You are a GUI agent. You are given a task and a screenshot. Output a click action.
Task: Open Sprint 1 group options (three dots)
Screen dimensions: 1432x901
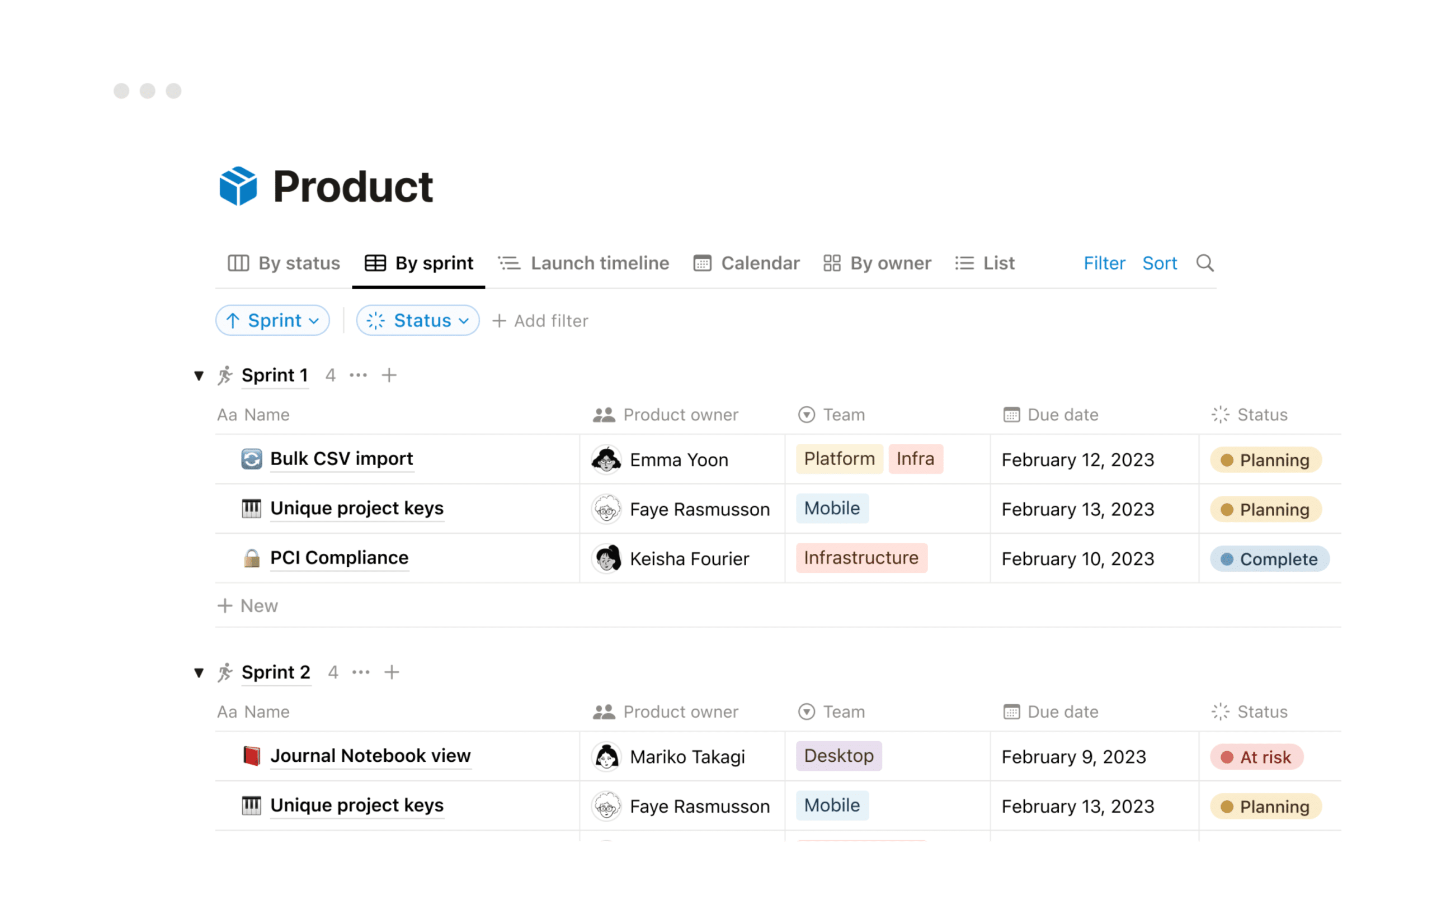pyautogui.click(x=358, y=375)
